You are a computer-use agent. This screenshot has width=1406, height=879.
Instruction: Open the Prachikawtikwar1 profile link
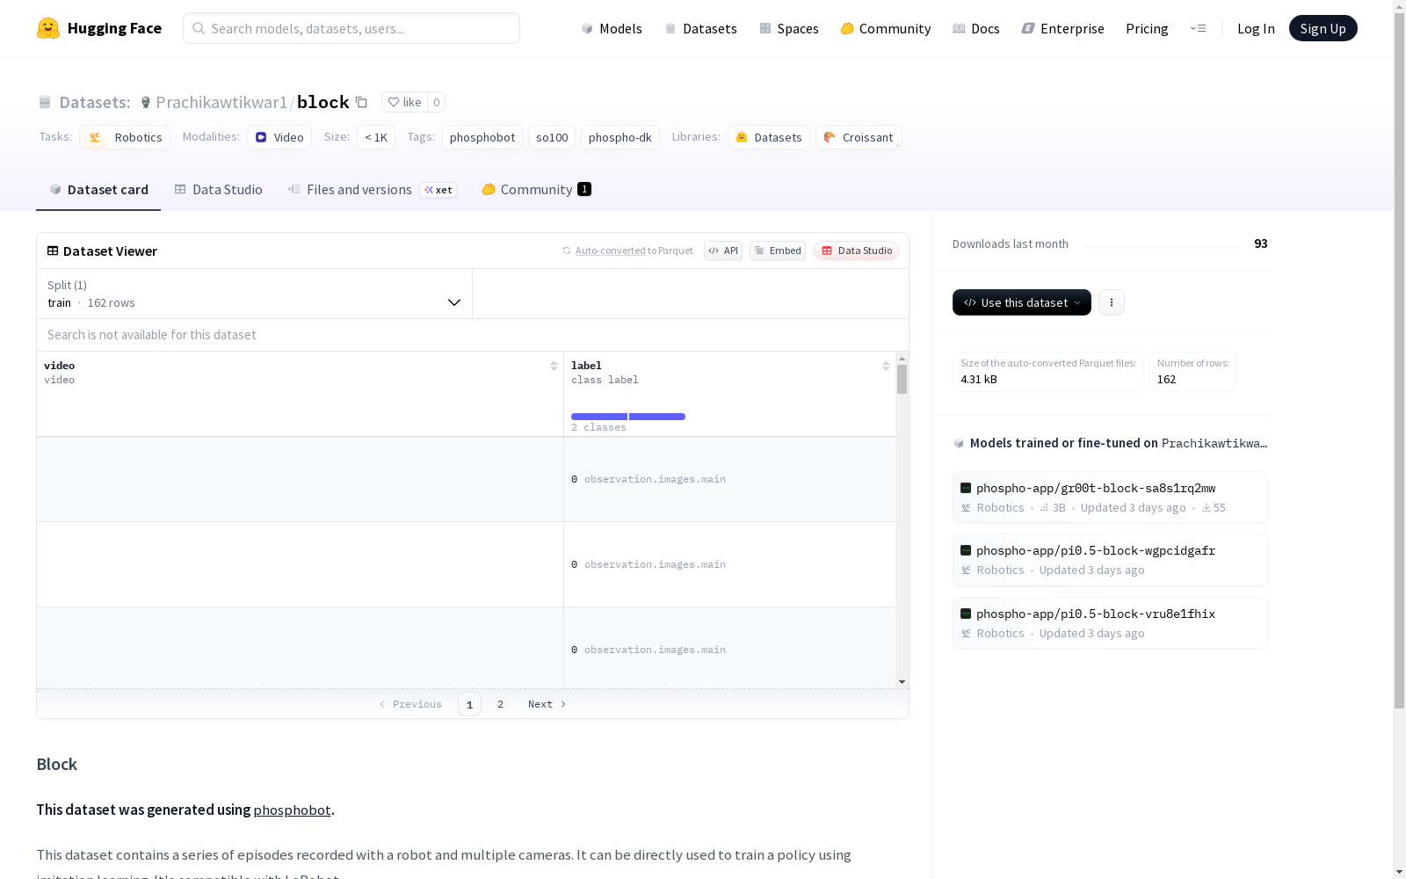coord(221,102)
